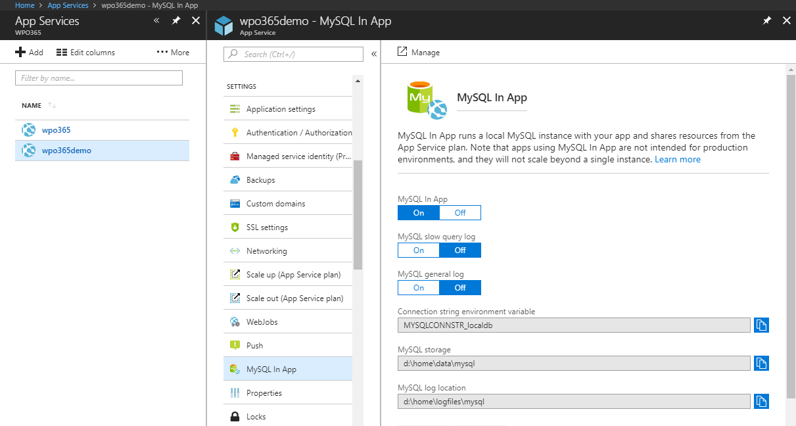
Task: Click the SSL settings shield icon
Action: (235, 227)
